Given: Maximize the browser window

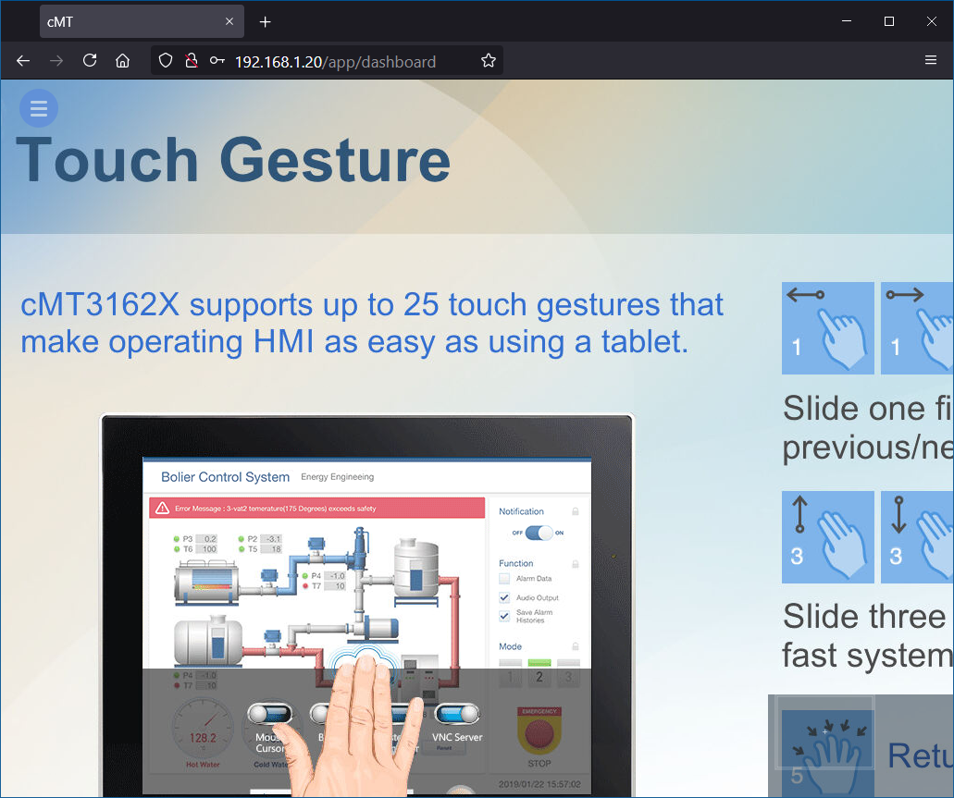Looking at the screenshot, I should tap(889, 21).
